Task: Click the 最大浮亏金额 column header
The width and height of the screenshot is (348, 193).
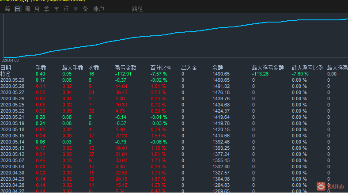Action: click(x=268, y=68)
